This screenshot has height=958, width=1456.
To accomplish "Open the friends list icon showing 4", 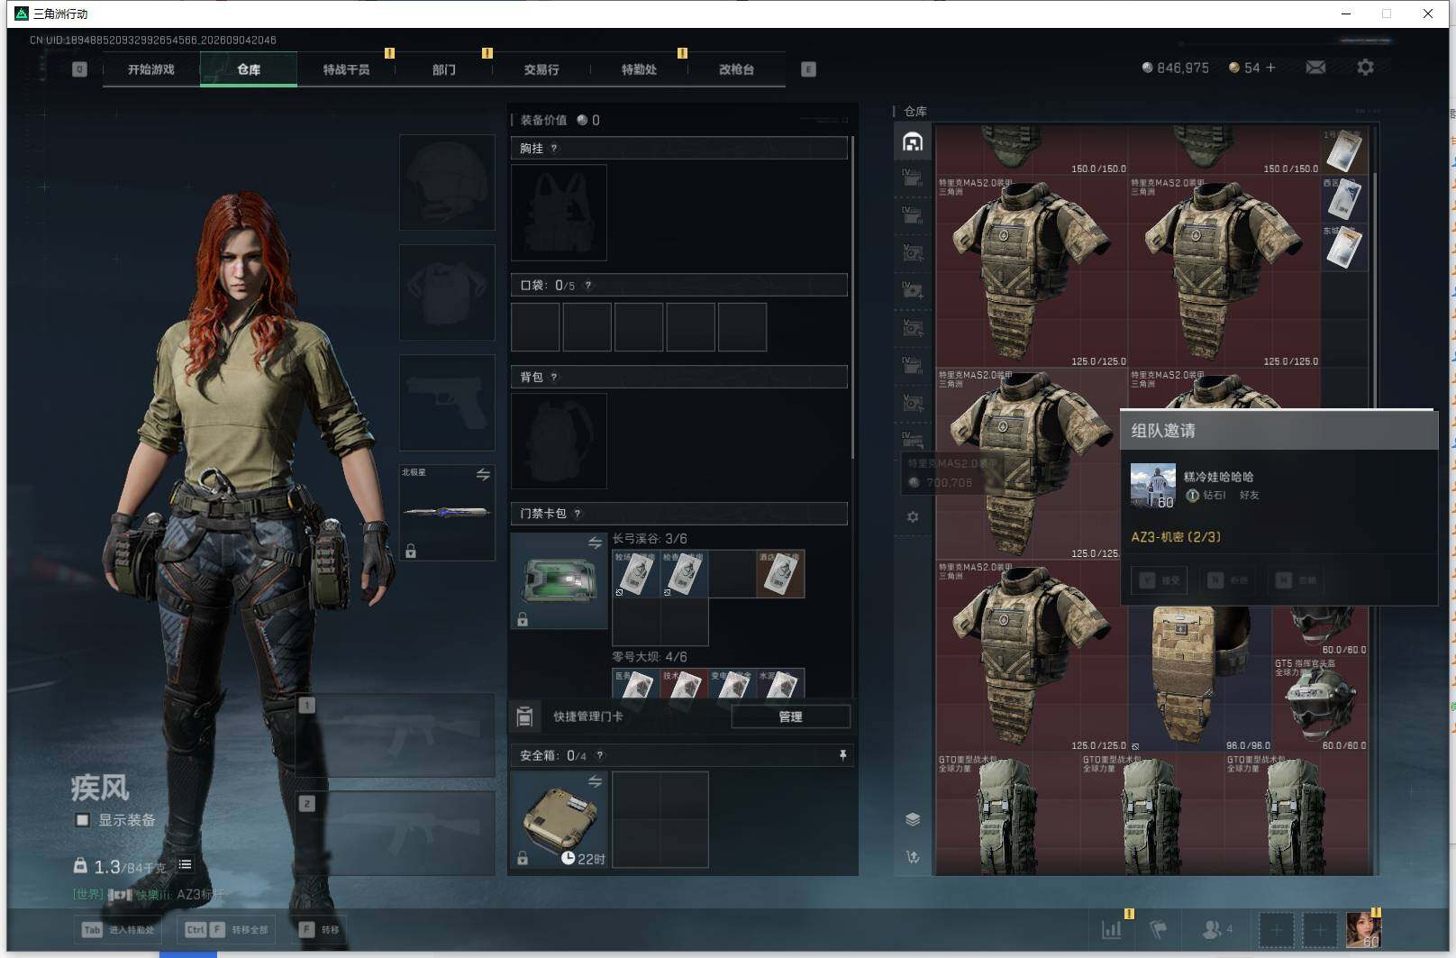I will 1217,929.
